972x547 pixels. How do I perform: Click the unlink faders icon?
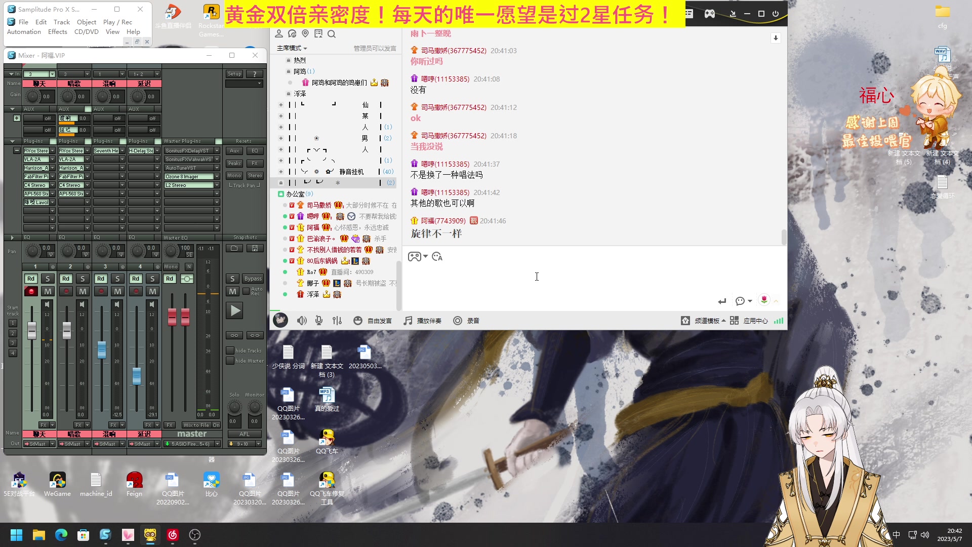pyautogui.click(x=255, y=335)
